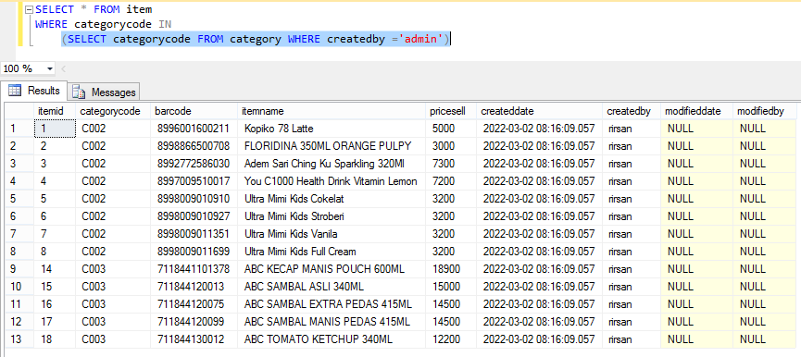Select the barcode column header
The image size is (801, 357).
click(x=194, y=111)
